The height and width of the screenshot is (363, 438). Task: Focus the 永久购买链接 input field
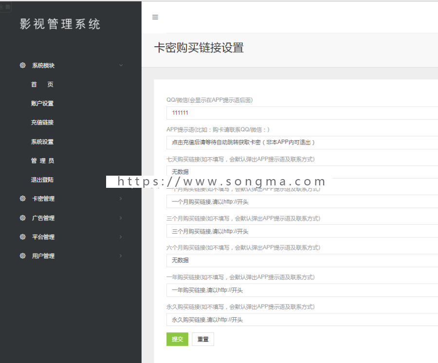[302, 319]
